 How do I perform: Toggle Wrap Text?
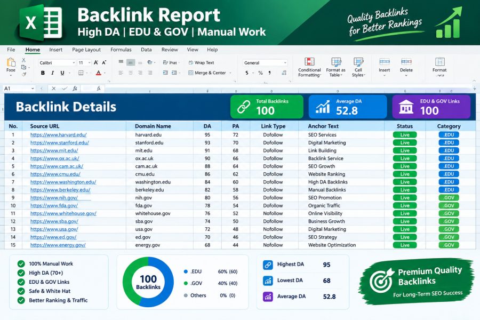pos(201,62)
